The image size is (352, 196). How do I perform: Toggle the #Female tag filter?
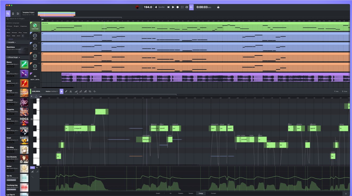pyautogui.click(x=14, y=32)
